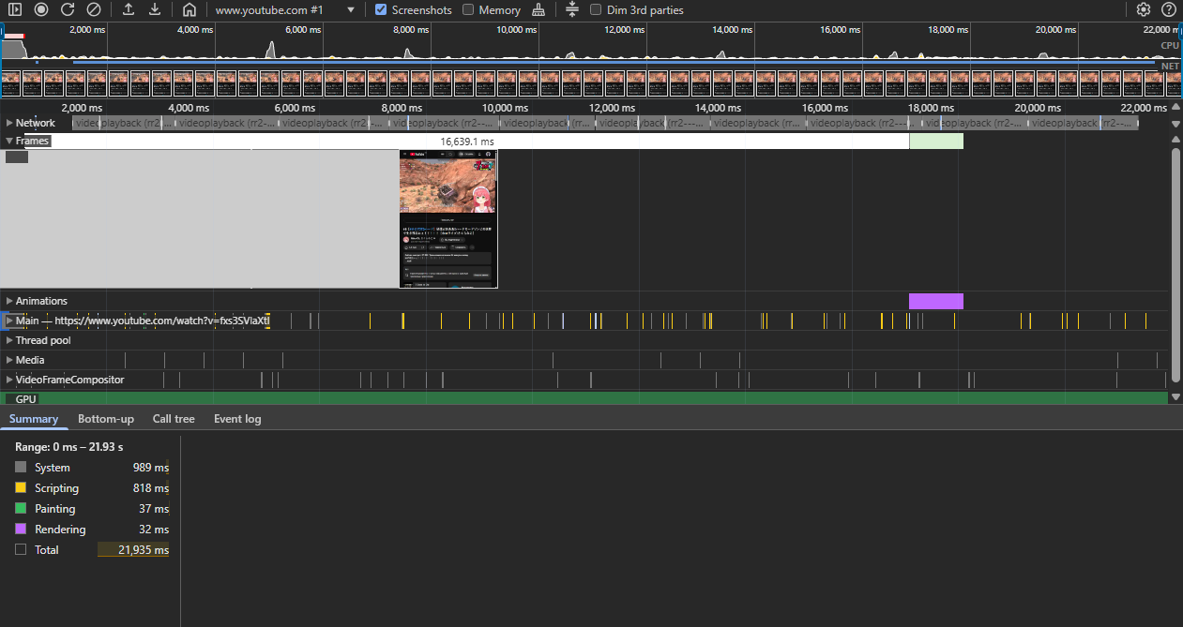Clear the current performance recording
This screenshot has width=1183, height=627.
[94, 10]
